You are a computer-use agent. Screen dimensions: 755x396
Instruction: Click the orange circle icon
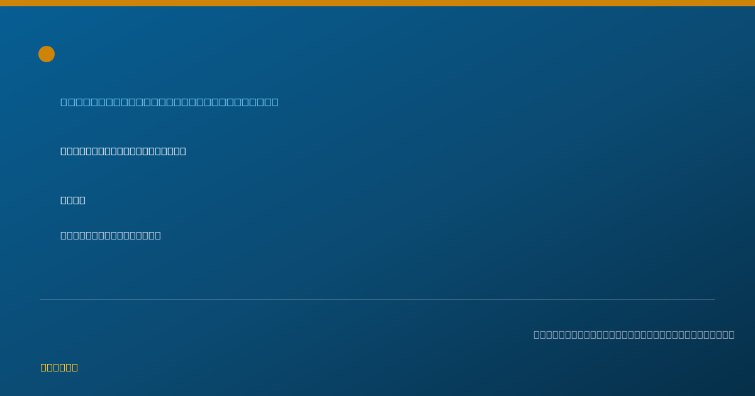coord(47,54)
